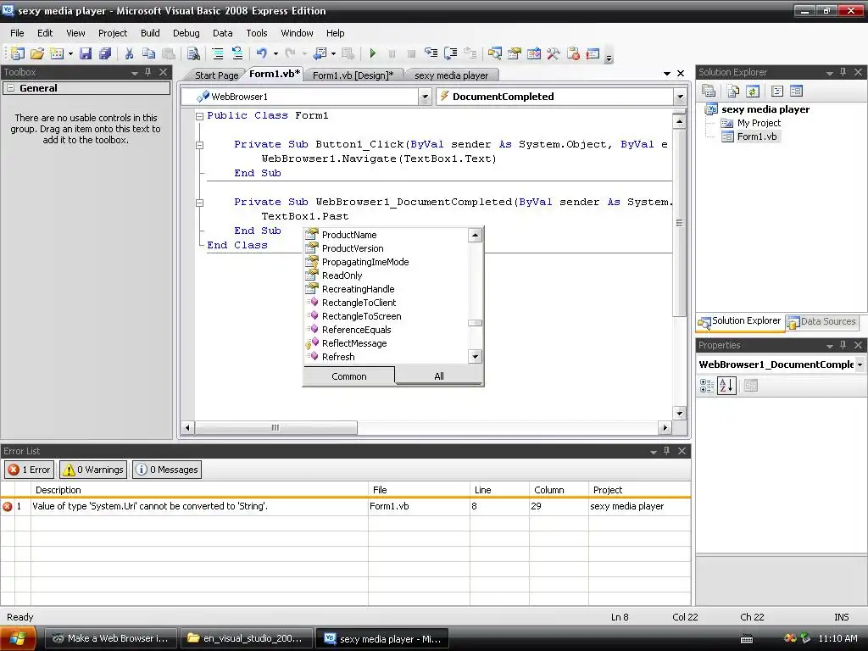Save the current file with the floppy icon
868x651 pixels.
coord(86,53)
